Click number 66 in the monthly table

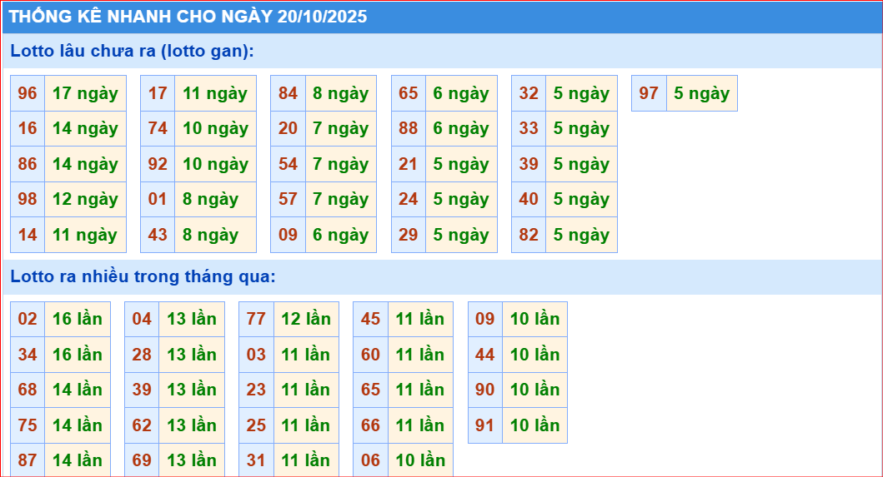point(370,425)
